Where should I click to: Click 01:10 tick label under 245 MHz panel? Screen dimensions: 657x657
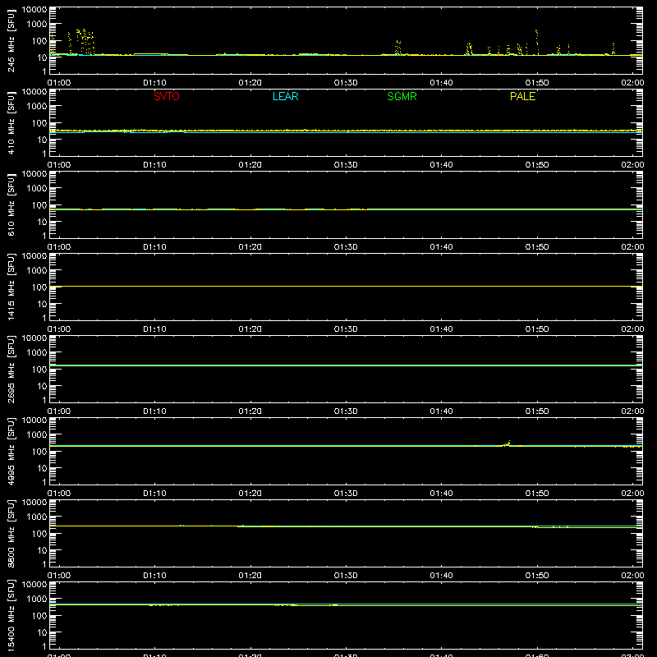[x=154, y=83]
